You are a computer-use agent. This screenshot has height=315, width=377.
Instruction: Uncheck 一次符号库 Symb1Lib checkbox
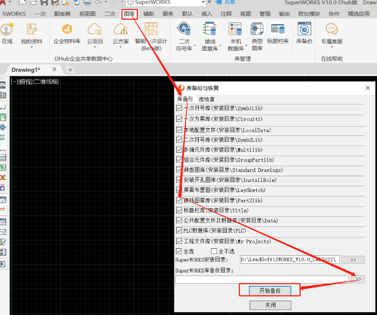pos(179,108)
